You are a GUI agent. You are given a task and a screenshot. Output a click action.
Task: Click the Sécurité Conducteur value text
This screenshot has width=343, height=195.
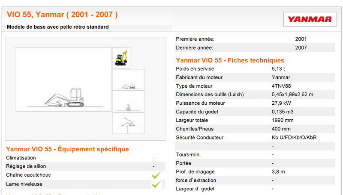point(294,137)
